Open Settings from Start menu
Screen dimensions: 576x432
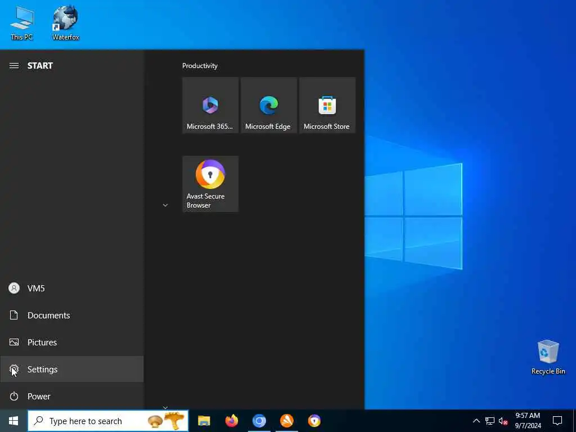[72, 369]
